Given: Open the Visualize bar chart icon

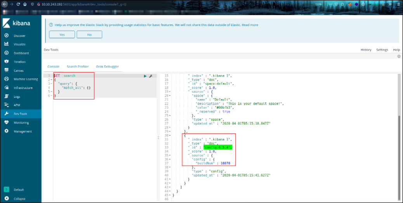Looking at the screenshot, I should coord(7,44).
